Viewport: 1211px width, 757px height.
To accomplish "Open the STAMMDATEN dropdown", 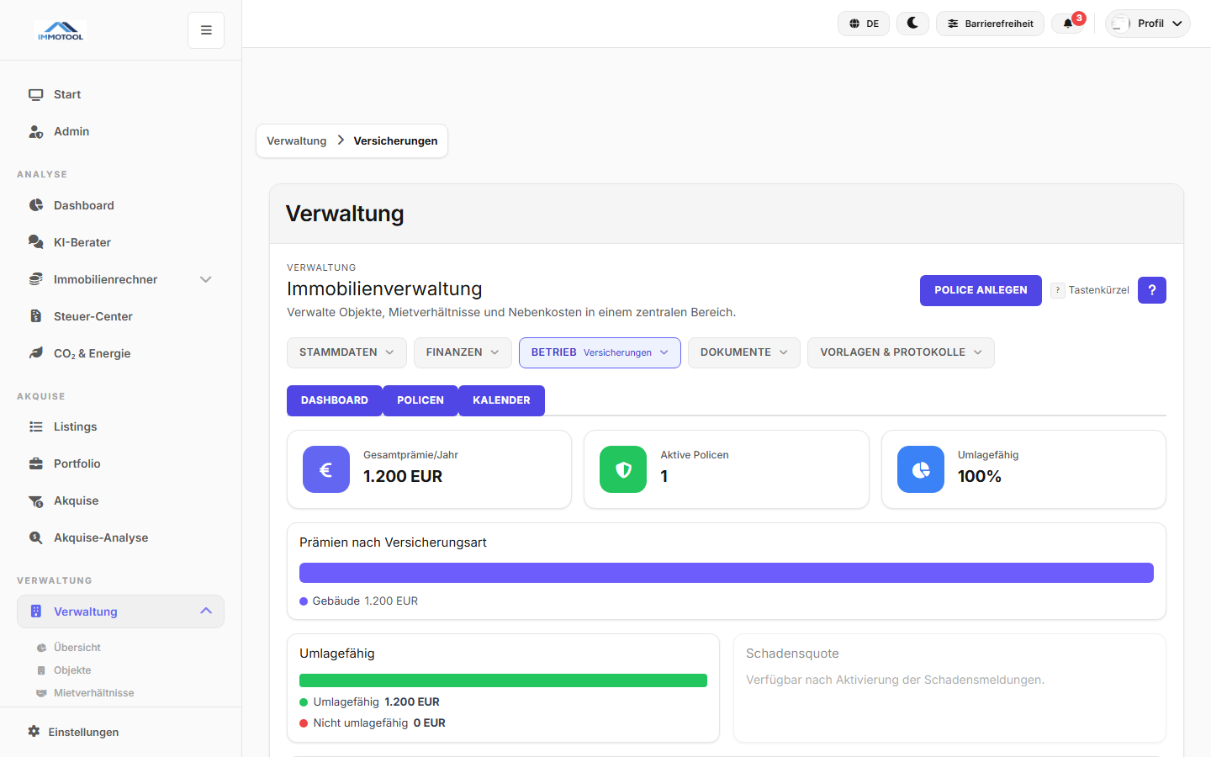I will pyautogui.click(x=346, y=352).
